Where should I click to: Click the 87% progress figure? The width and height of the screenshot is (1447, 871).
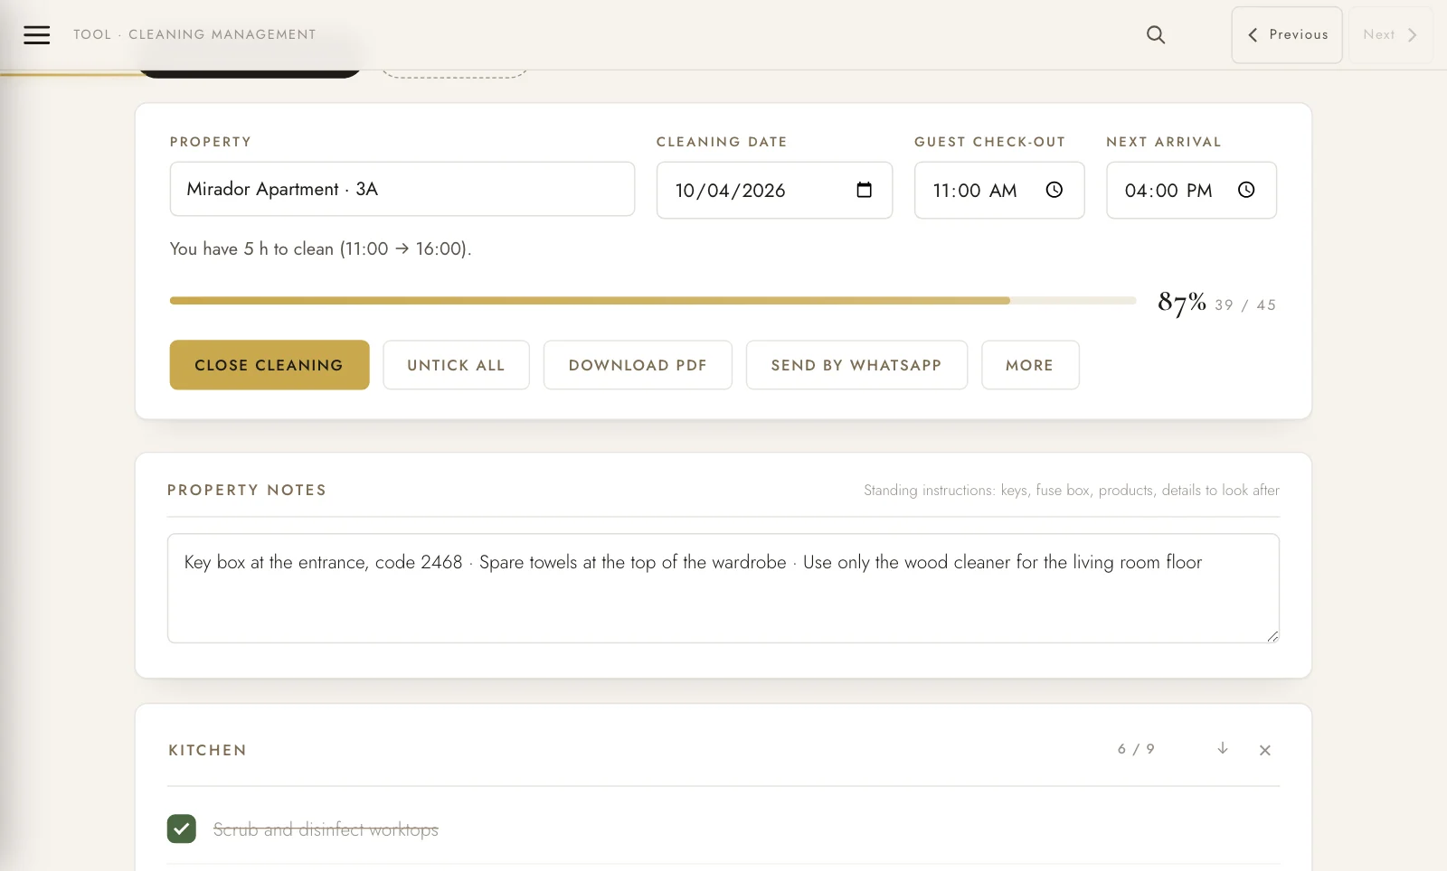tap(1182, 302)
